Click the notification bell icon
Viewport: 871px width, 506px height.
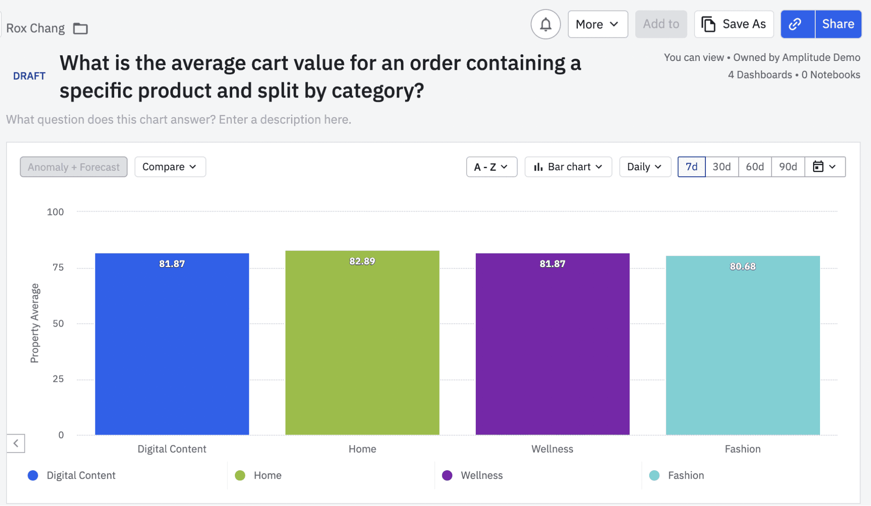(545, 24)
